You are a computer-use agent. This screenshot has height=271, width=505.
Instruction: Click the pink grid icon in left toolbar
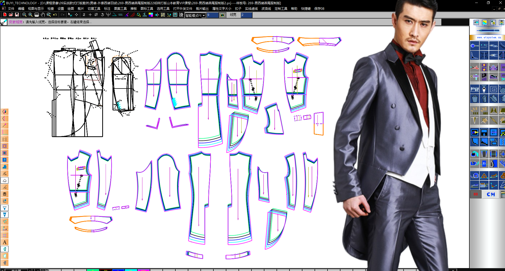click(x=4, y=235)
